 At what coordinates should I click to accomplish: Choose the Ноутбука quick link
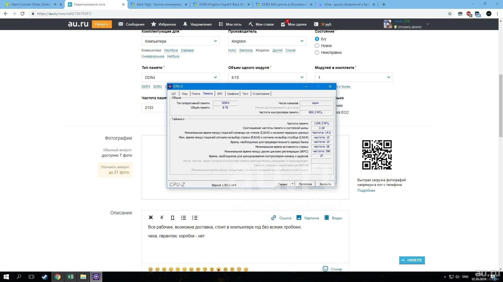171,50
